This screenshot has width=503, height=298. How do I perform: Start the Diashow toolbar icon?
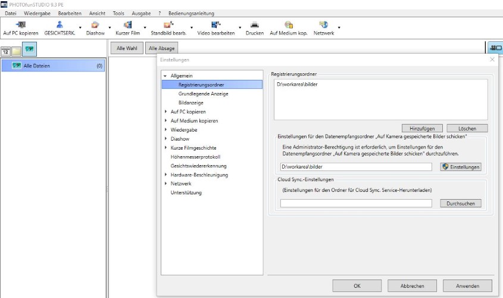coord(95,24)
